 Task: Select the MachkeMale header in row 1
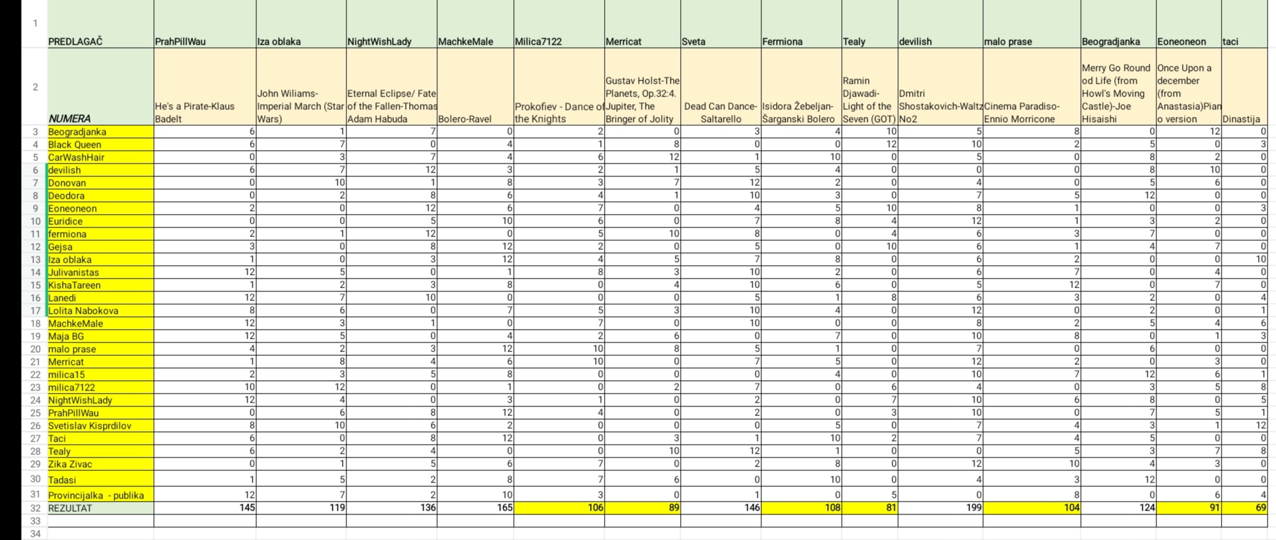click(476, 24)
